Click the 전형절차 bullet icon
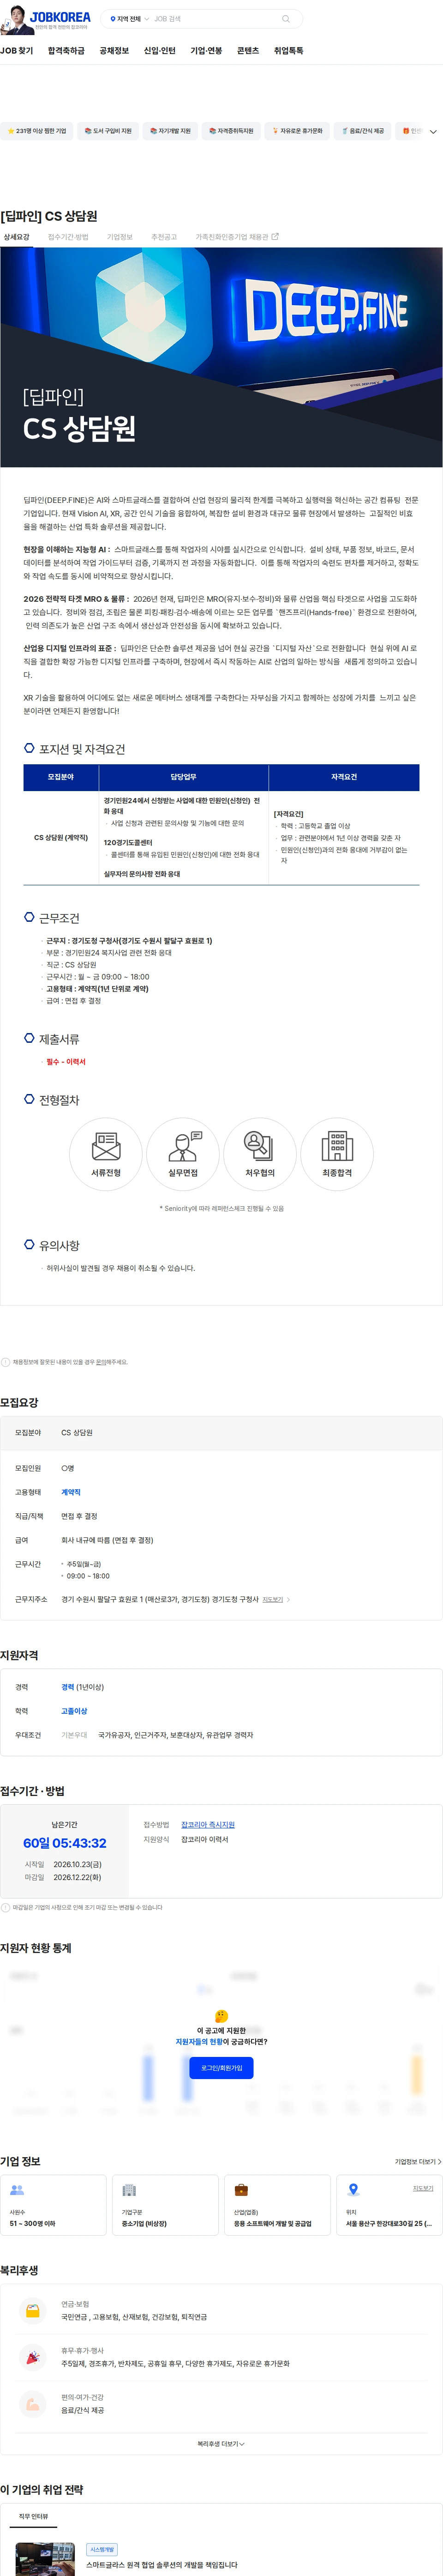 pos(29,1099)
